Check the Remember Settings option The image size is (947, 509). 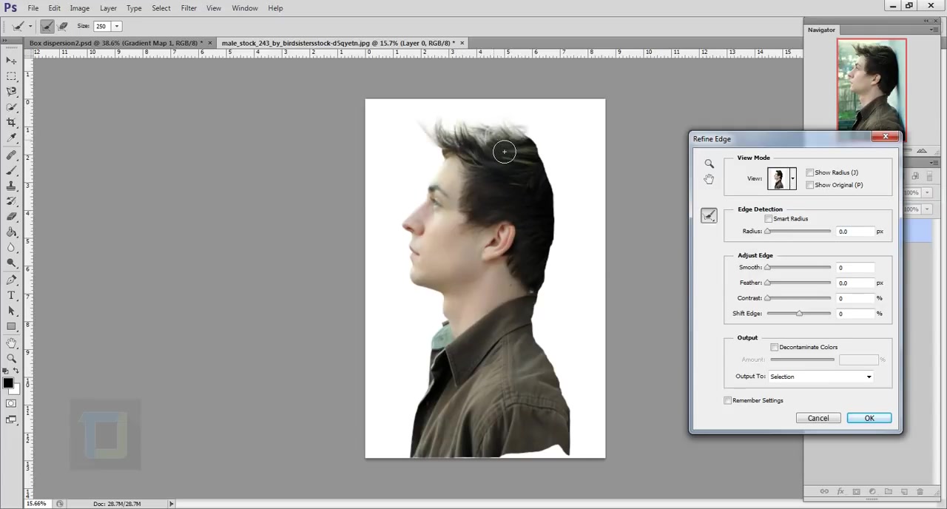728,401
